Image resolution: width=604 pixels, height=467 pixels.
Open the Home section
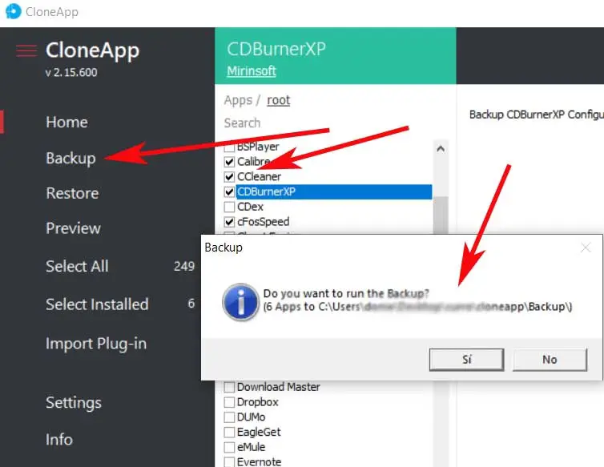66,122
